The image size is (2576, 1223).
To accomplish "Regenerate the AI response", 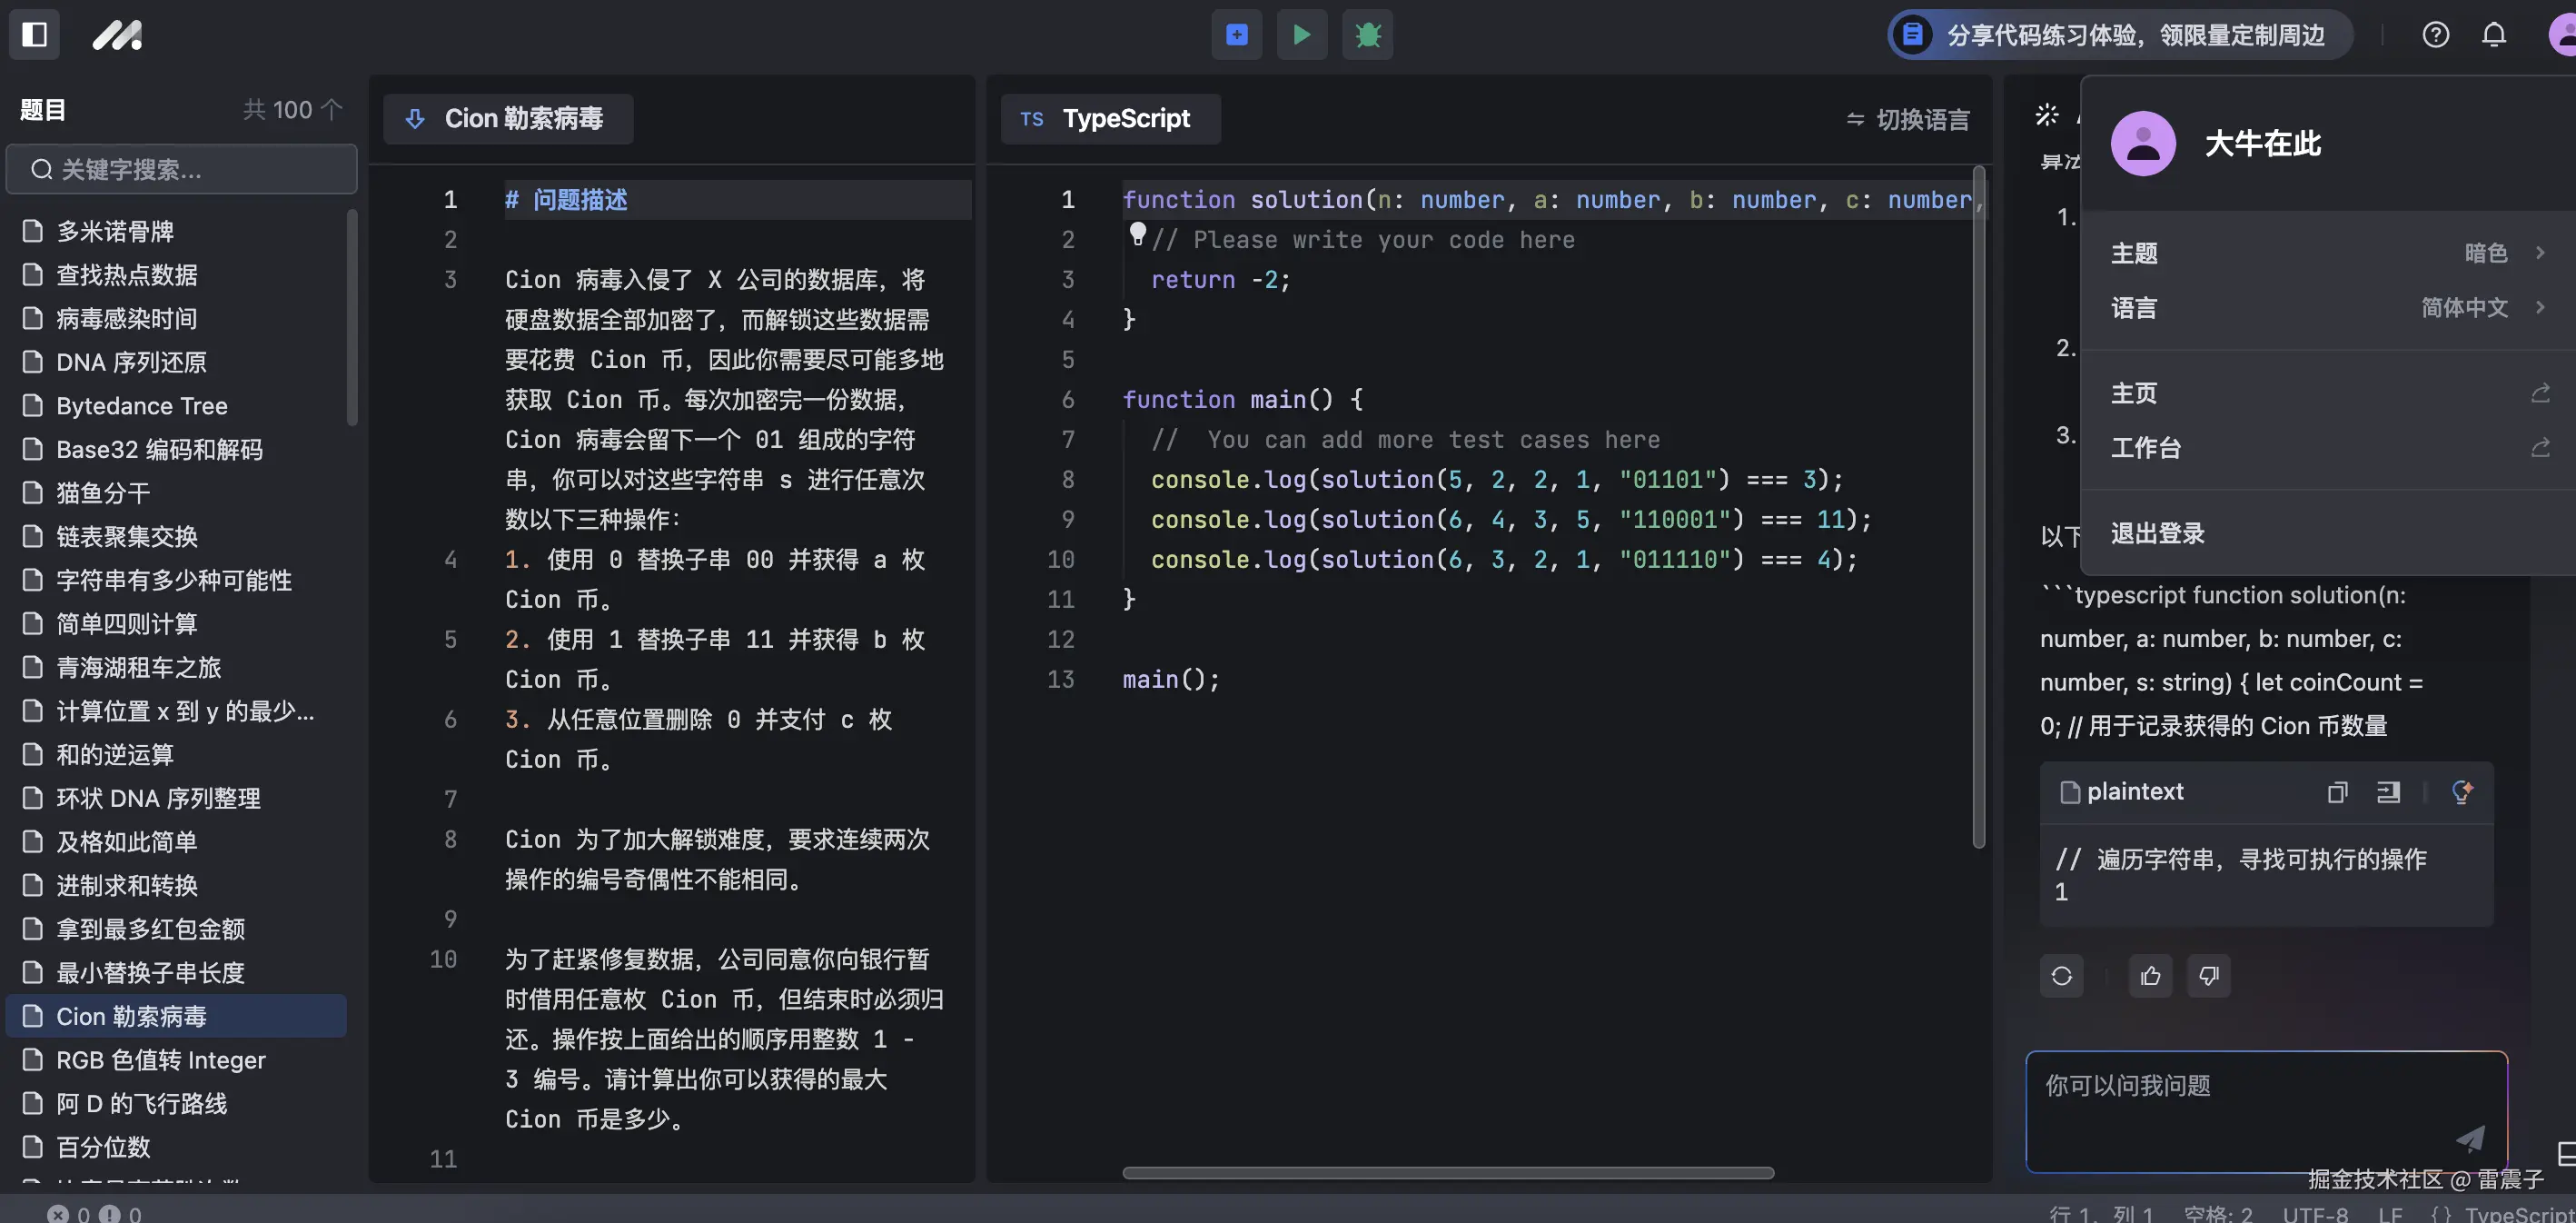I will click(2061, 976).
